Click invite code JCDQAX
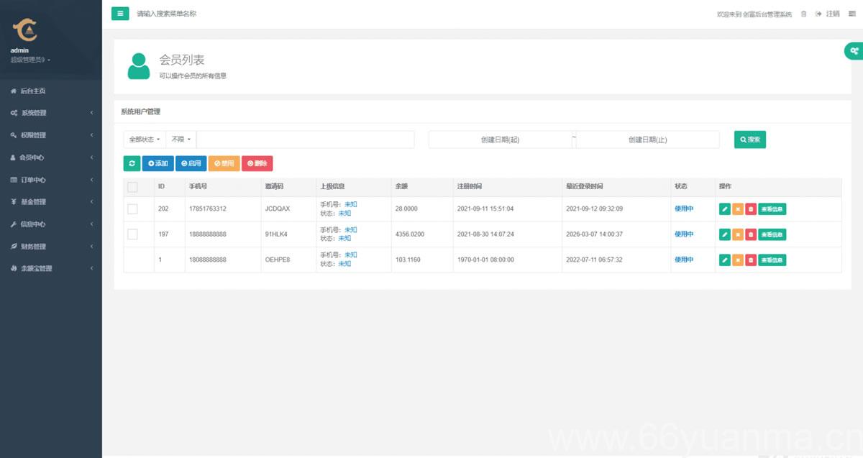The height and width of the screenshot is (458, 863). click(278, 209)
